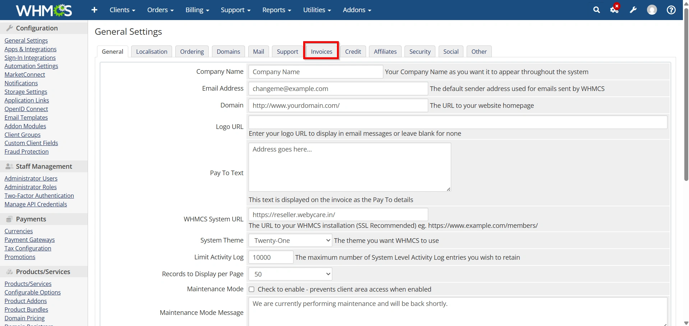Viewport: 689px width, 326px height.
Task: Open Promotions link
Action: 20,257
